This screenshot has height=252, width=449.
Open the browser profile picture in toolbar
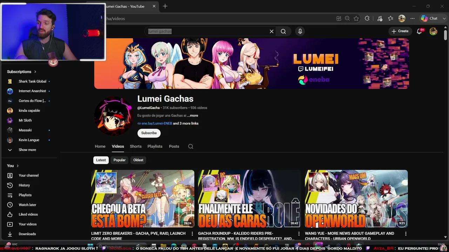[x=402, y=19]
